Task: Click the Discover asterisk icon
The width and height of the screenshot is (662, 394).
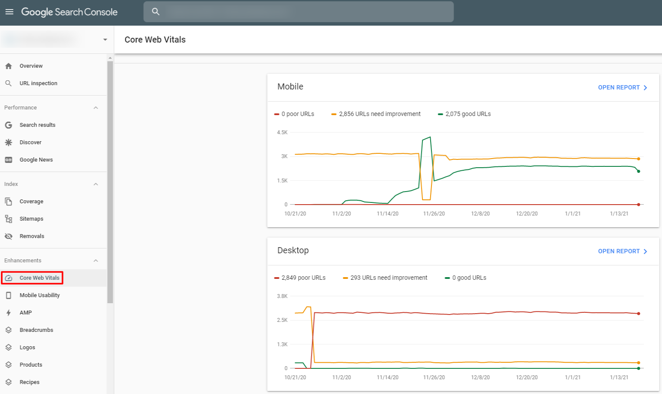Action: pos(8,142)
